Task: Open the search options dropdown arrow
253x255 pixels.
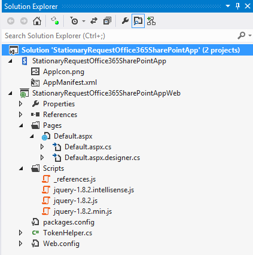Action: tap(250, 36)
